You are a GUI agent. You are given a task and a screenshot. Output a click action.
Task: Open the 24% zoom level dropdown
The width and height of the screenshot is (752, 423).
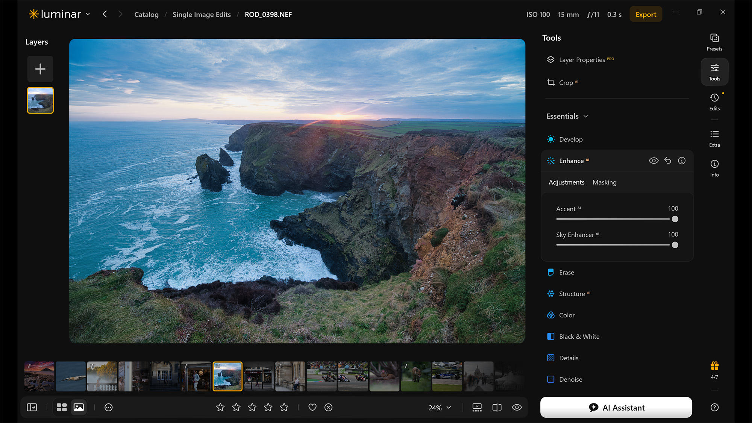tap(440, 408)
